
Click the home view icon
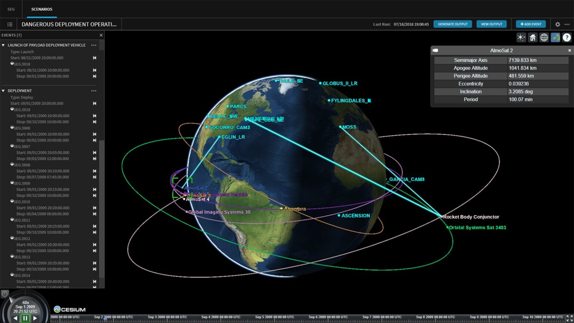click(533, 37)
